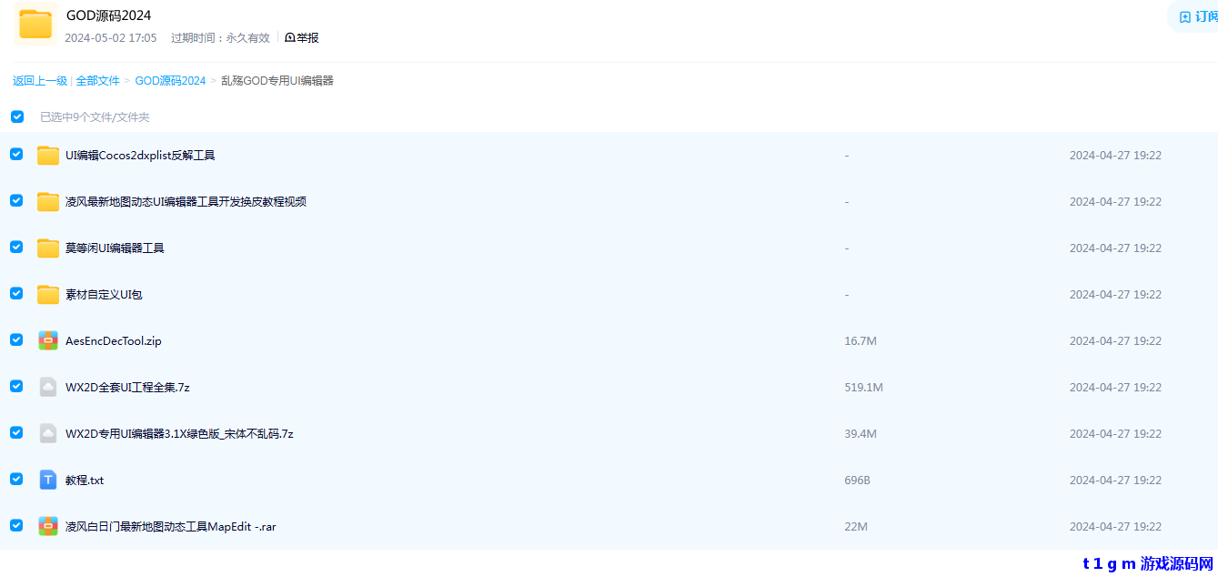The width and height of the screenshot is (1218, 577).
Task: Click the 莫等闲UI编辑器工具 folder icon
Action: click(48, 248)
